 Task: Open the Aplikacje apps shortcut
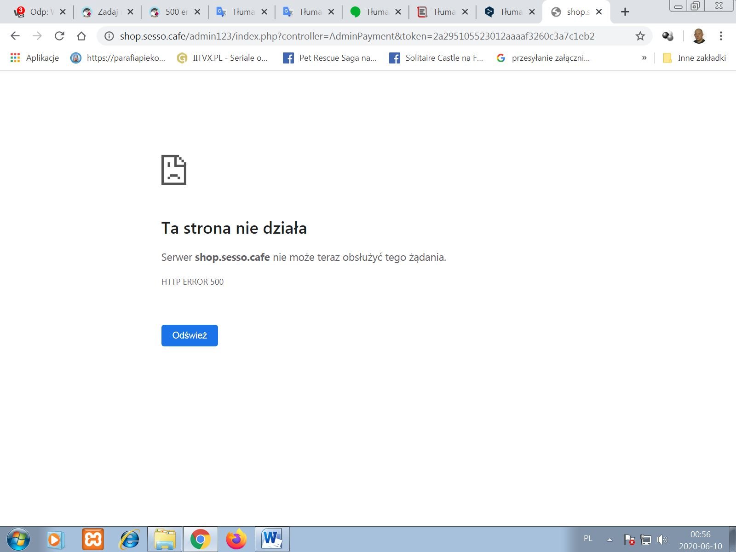(34, 58)
